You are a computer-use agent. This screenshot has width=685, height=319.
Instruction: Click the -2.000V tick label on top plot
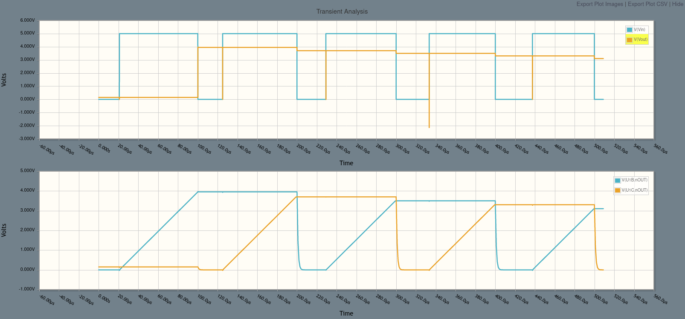[27, 125]
